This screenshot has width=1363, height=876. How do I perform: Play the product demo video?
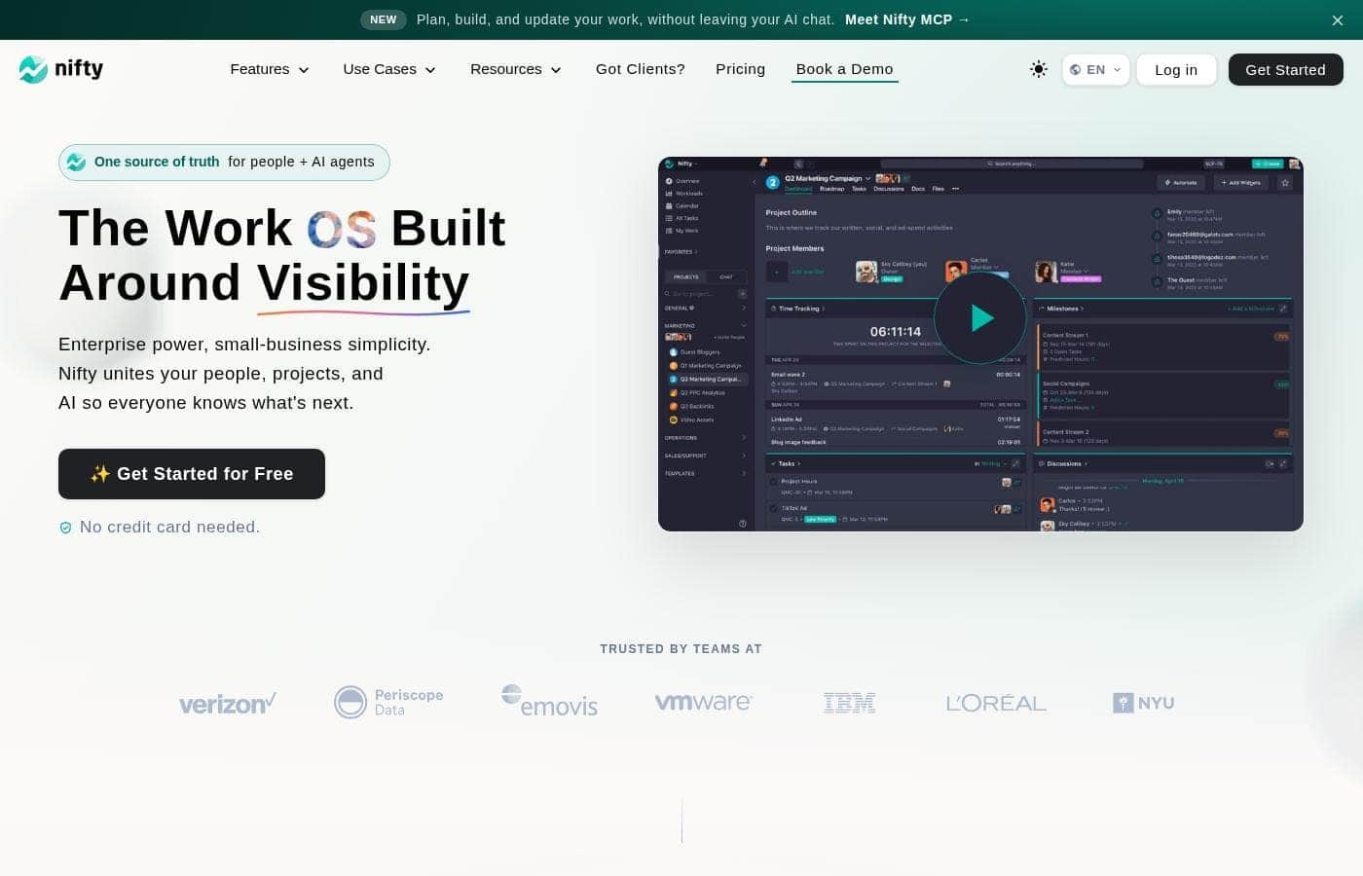(980, 317)
